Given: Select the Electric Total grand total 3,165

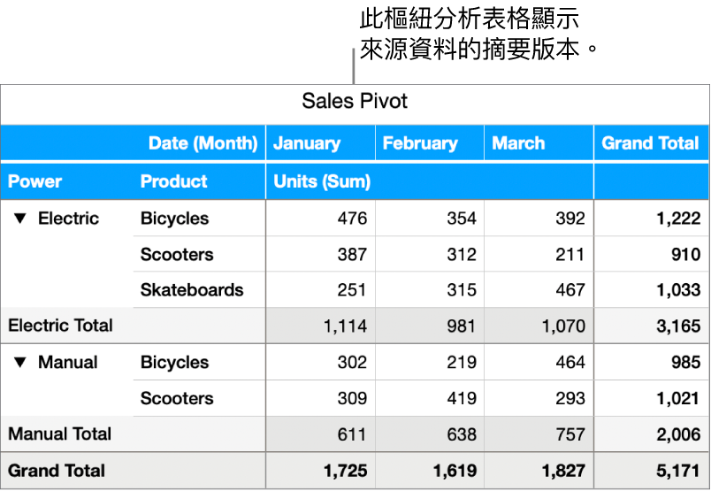Looking at the screenshot, I should coord(678,326).
